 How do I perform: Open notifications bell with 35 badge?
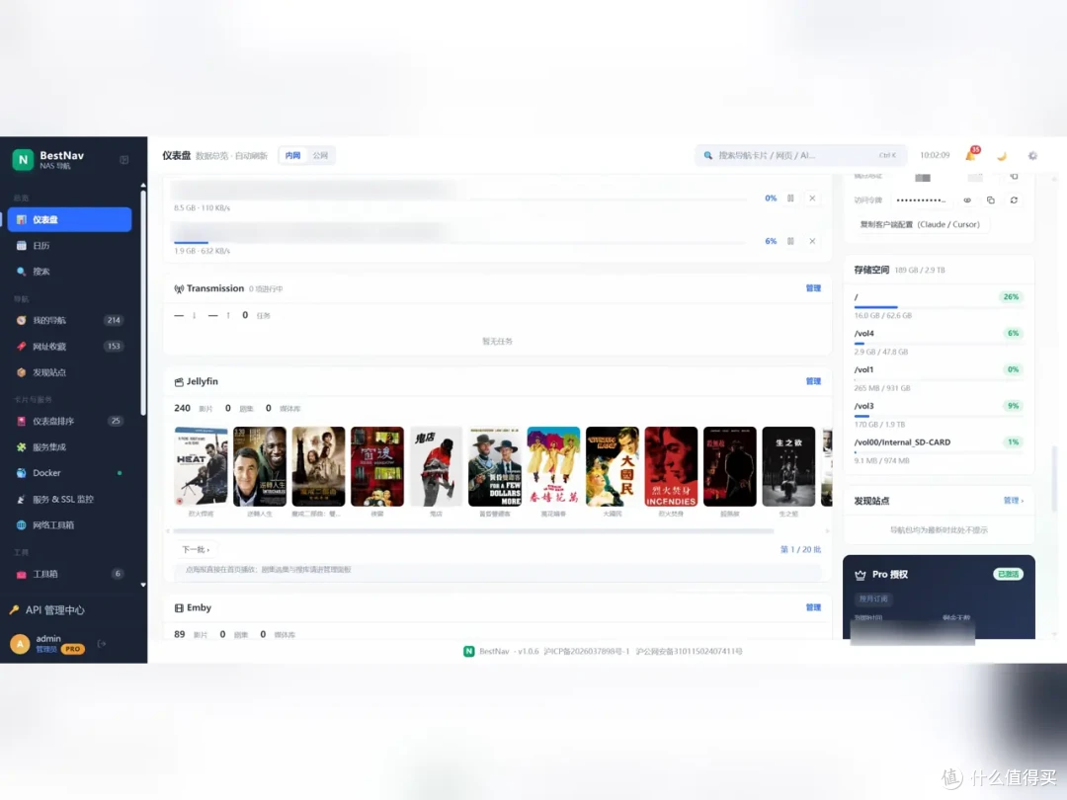click(970, 155)
